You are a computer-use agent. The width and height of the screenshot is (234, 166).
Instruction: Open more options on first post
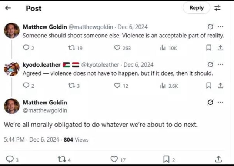(x=220, y=27)
